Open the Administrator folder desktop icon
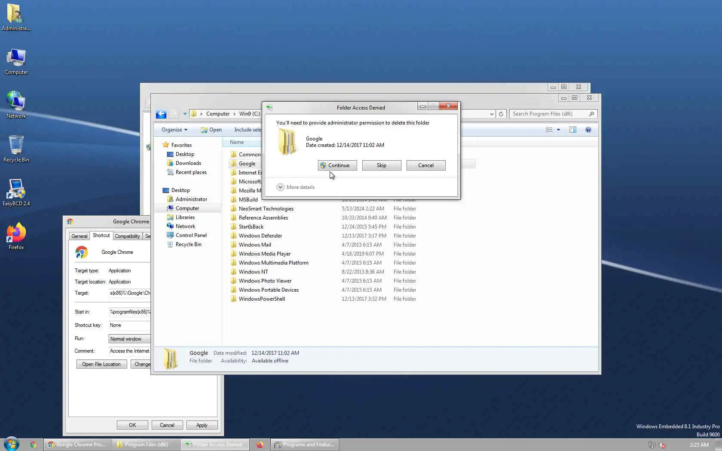Viewport: 722px width, 451px height. click(x=16, y=17)
